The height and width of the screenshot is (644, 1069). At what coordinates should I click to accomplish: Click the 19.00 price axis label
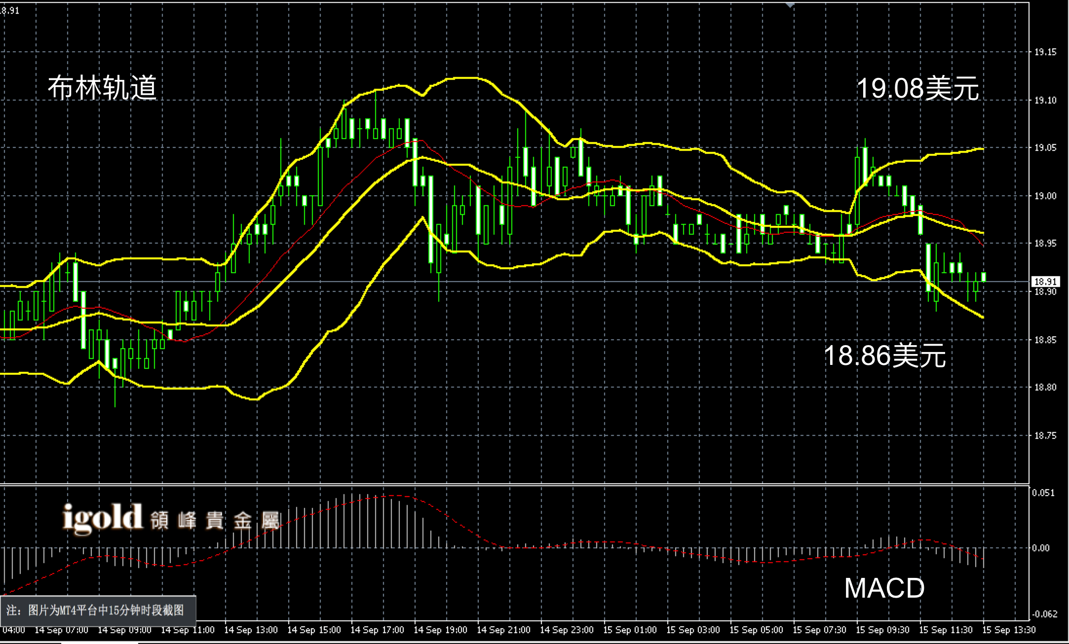pyautogui.click(x=1045, y=196)
